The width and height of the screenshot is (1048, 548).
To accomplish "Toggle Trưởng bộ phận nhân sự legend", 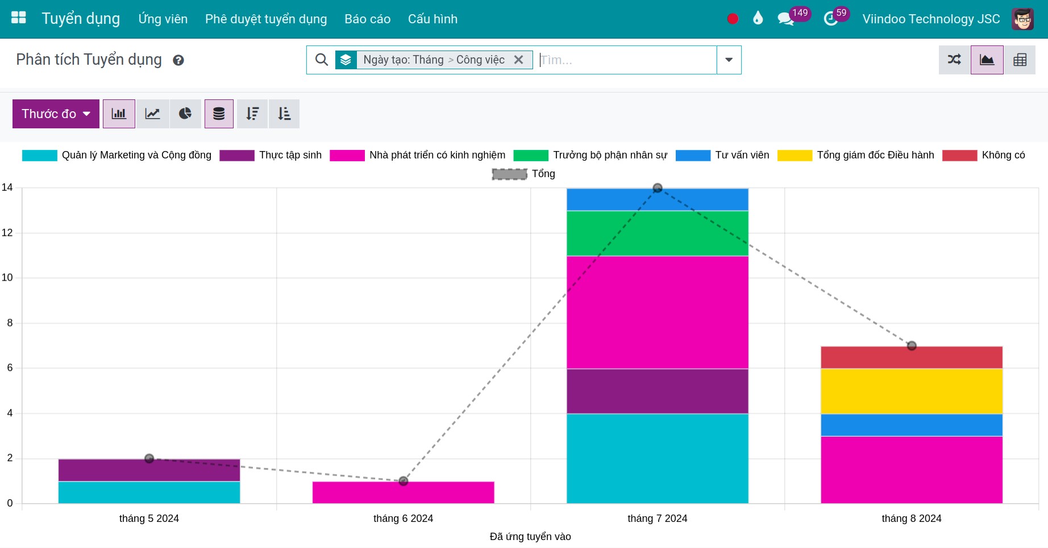I will click(x=590, y=155).
